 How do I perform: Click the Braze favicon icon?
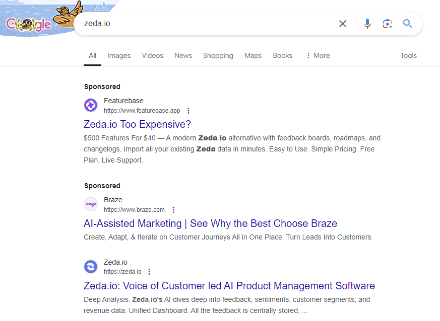coord(90,204)
